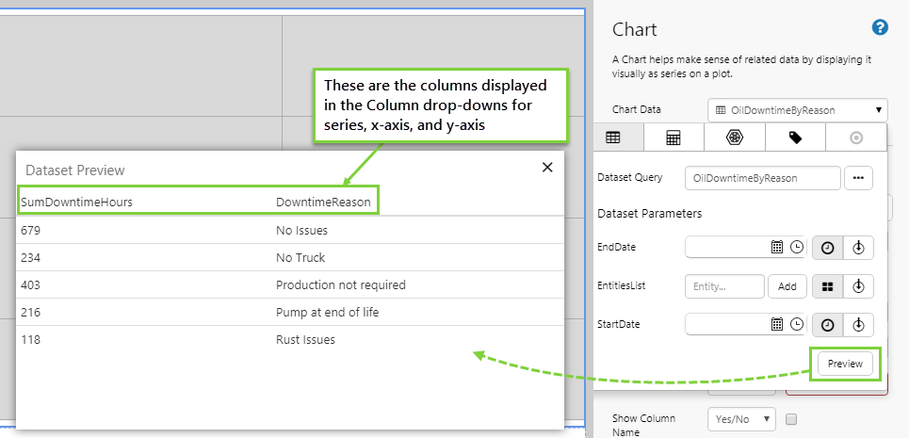Toggle StartDate relative-time stopwatch mode

(858, 325)
